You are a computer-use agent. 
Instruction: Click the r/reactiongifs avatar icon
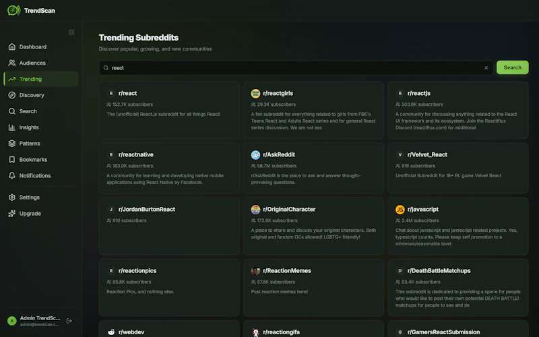pos(255,332)
